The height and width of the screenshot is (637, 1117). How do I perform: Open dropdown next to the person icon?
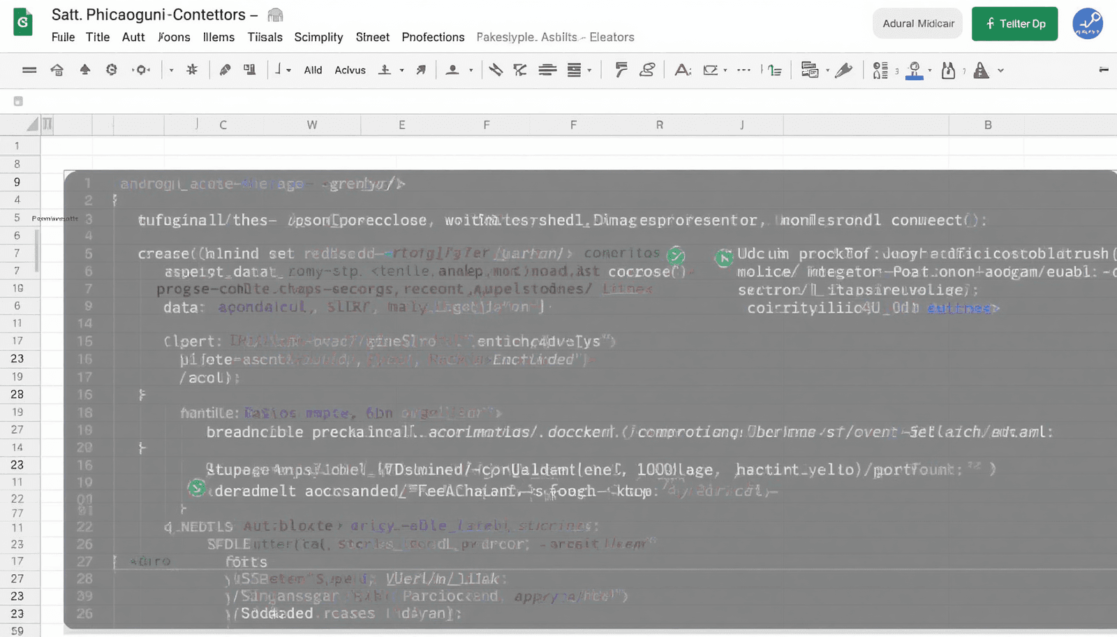click(x=471, y=71)
